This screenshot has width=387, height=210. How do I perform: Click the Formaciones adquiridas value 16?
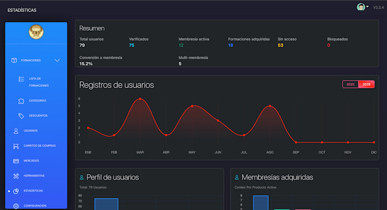point(230,45)
